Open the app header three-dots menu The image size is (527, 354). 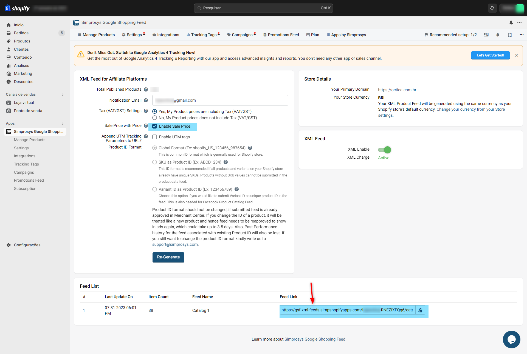point(519,22)
